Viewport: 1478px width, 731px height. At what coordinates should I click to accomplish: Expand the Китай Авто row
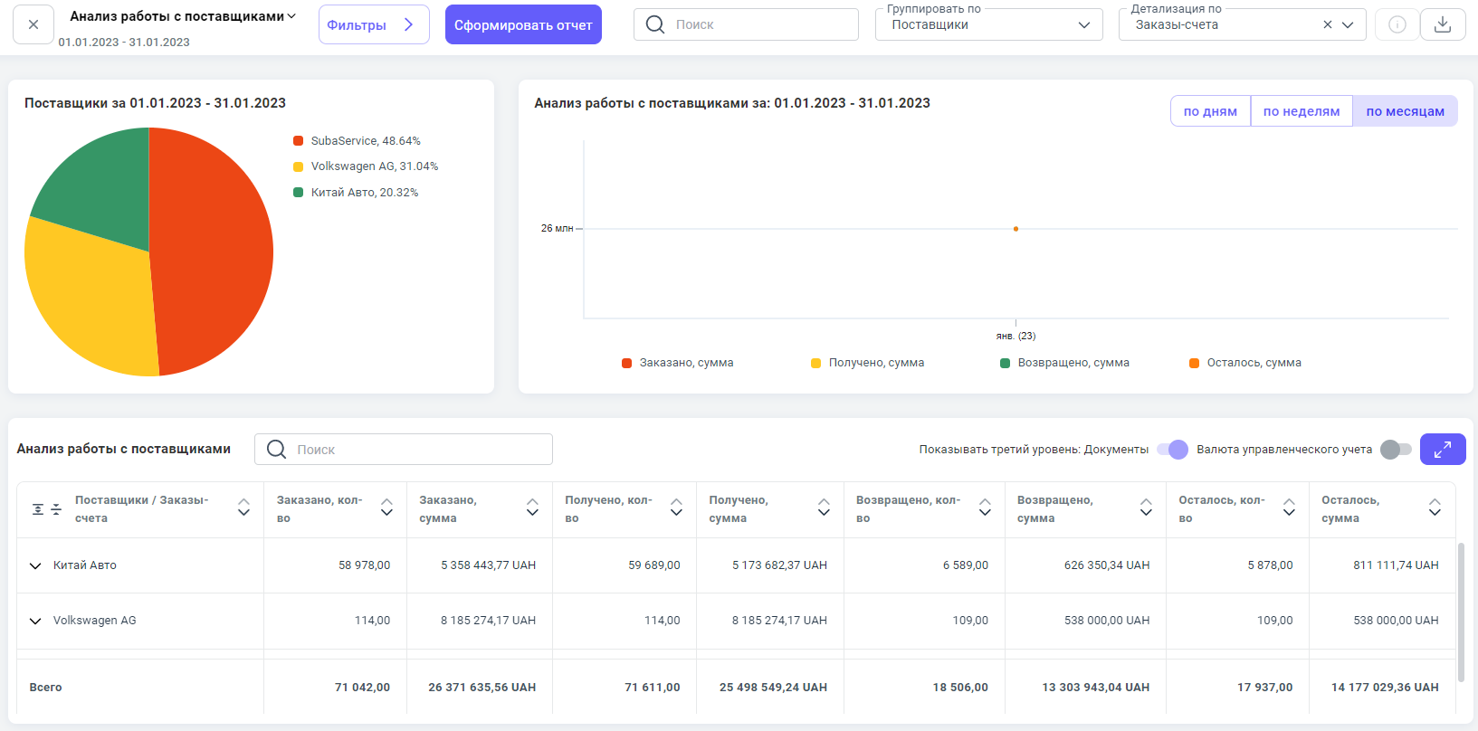pos(35,565)
